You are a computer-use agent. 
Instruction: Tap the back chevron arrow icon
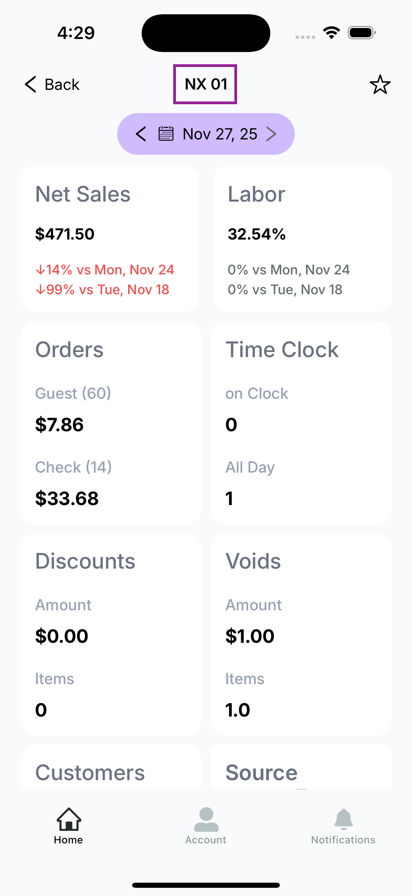[31, 84]
